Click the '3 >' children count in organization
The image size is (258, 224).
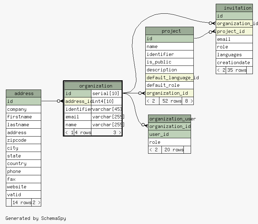[117, 132]
